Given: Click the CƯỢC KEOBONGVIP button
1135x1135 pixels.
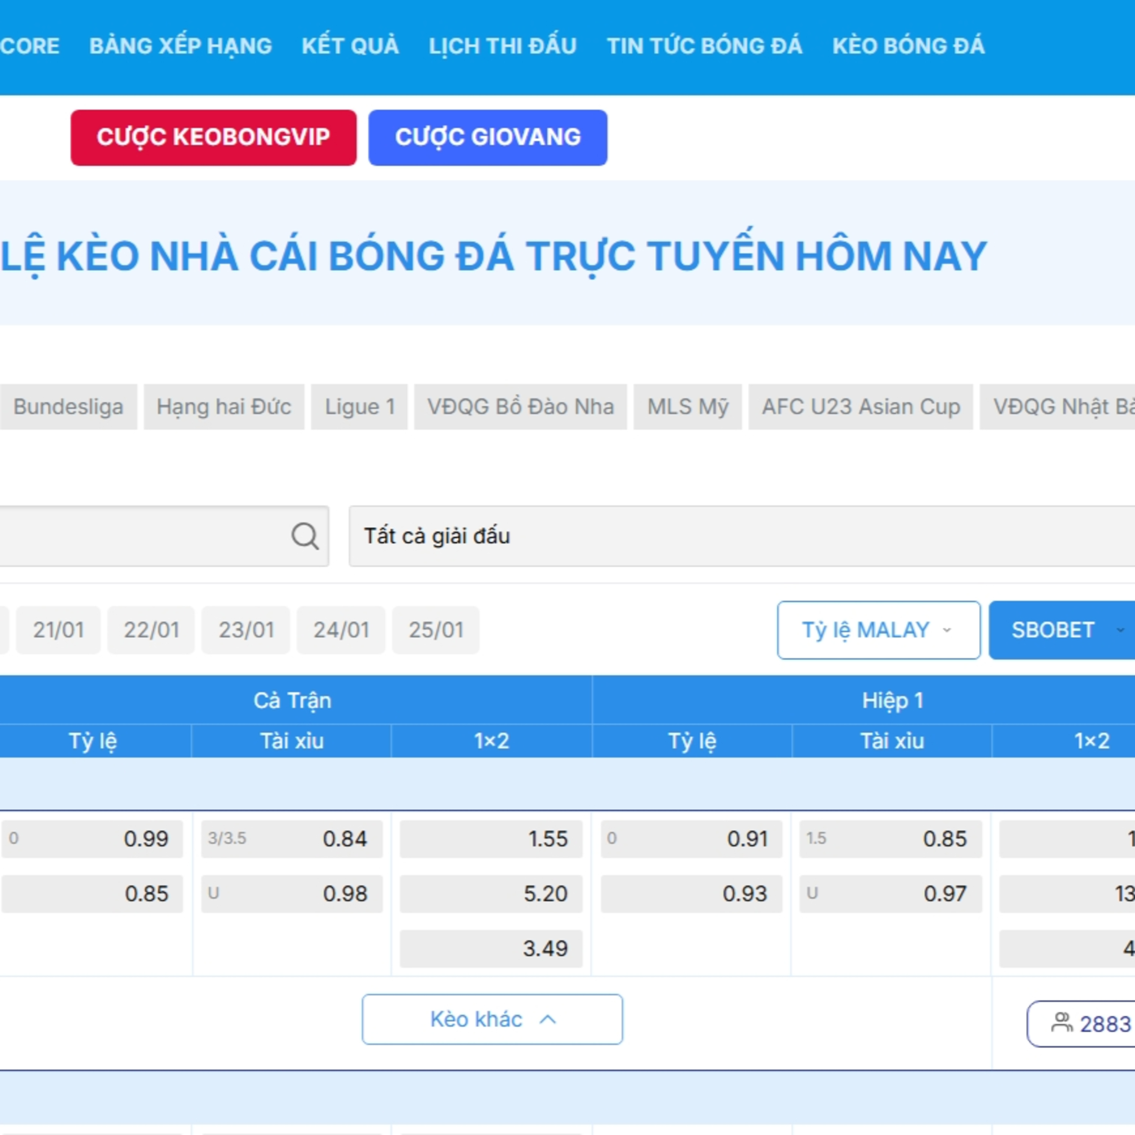Looking at the screenshot, I should click(x=213, y=137).
